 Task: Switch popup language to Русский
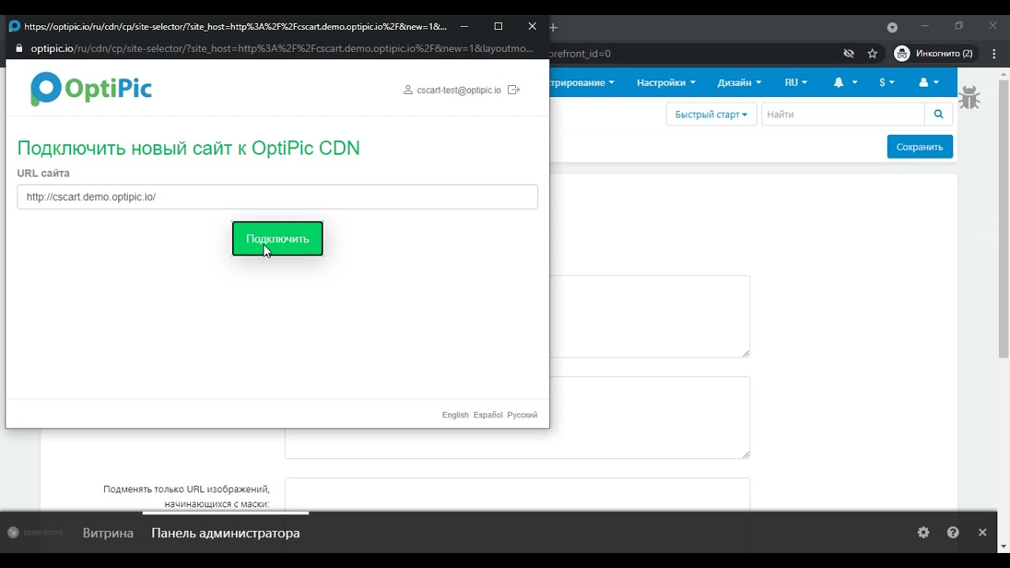(x=522, y=415)
